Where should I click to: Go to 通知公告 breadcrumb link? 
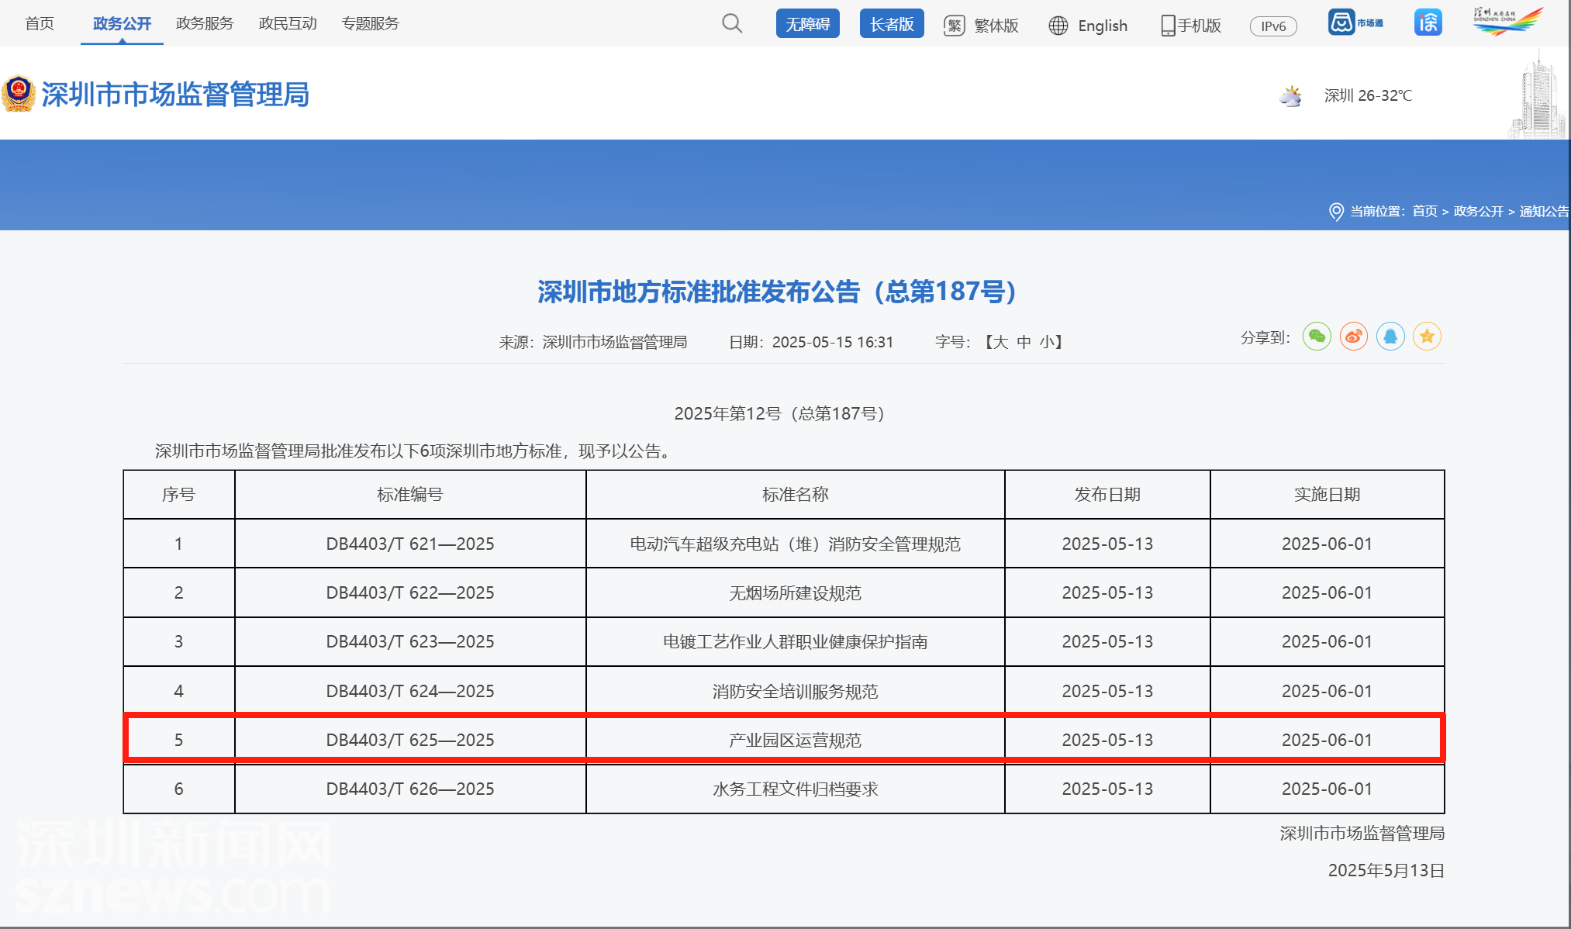pyautogui.click(x=1543, y=211)
